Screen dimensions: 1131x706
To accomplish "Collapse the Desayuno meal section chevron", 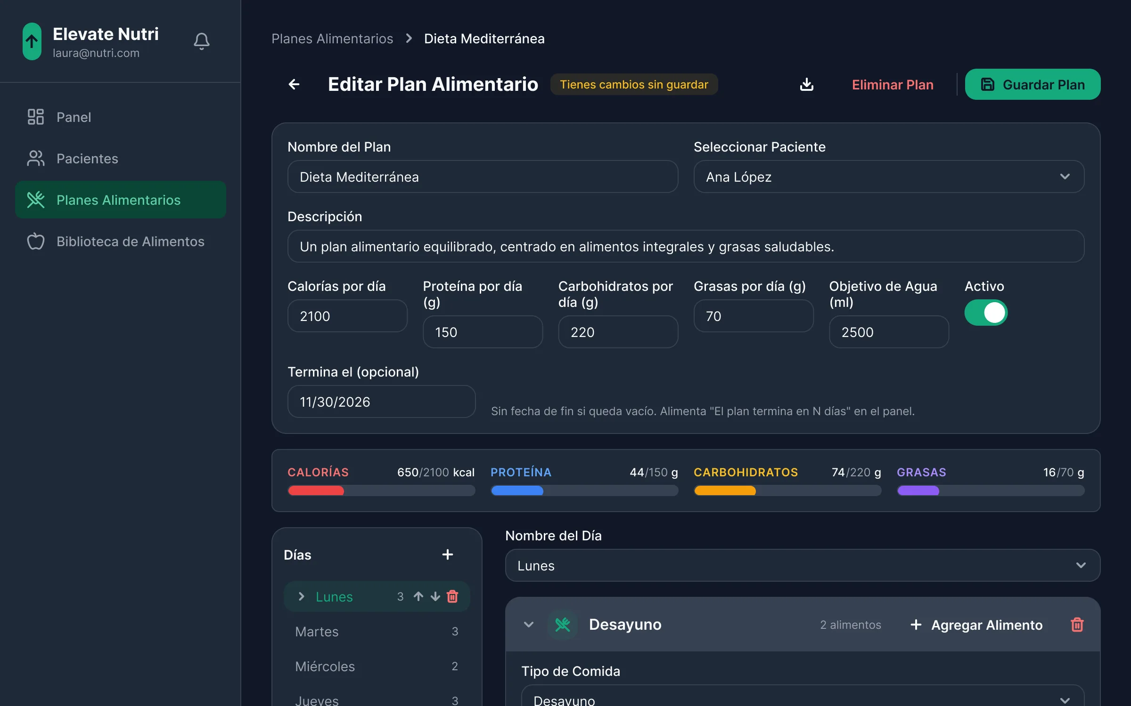I will click(x=529, y=625).
